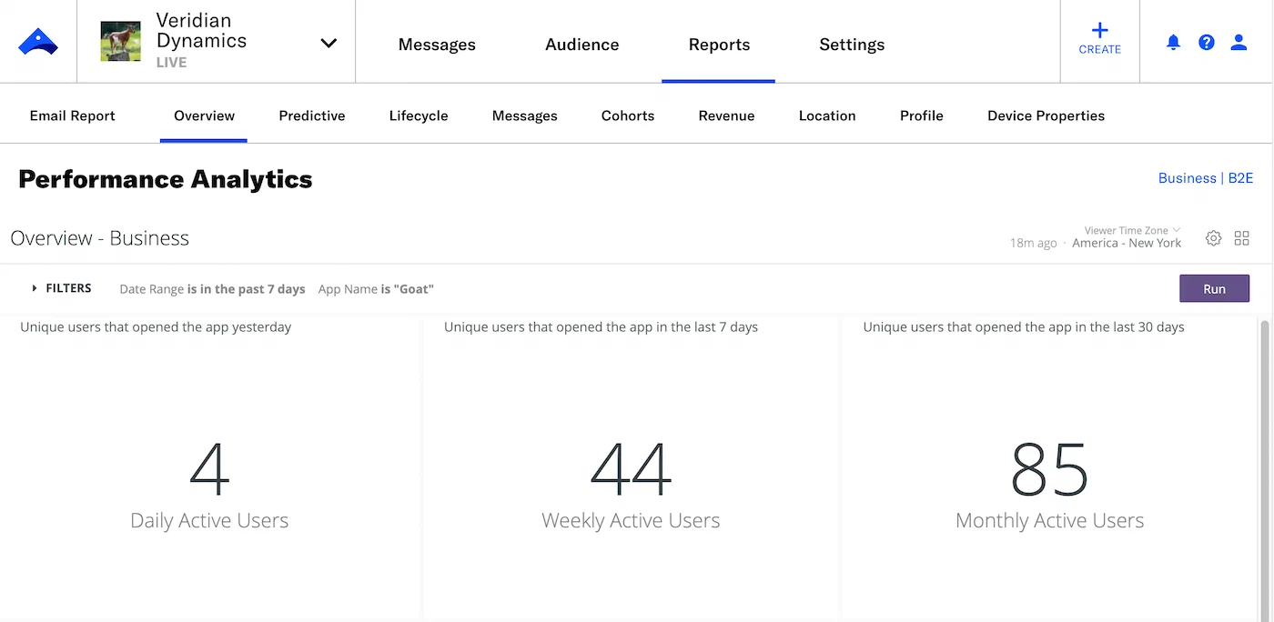Viewport: 1274px width, 622px height.
Task: Open the B2E link
Action: (1240, 178)
